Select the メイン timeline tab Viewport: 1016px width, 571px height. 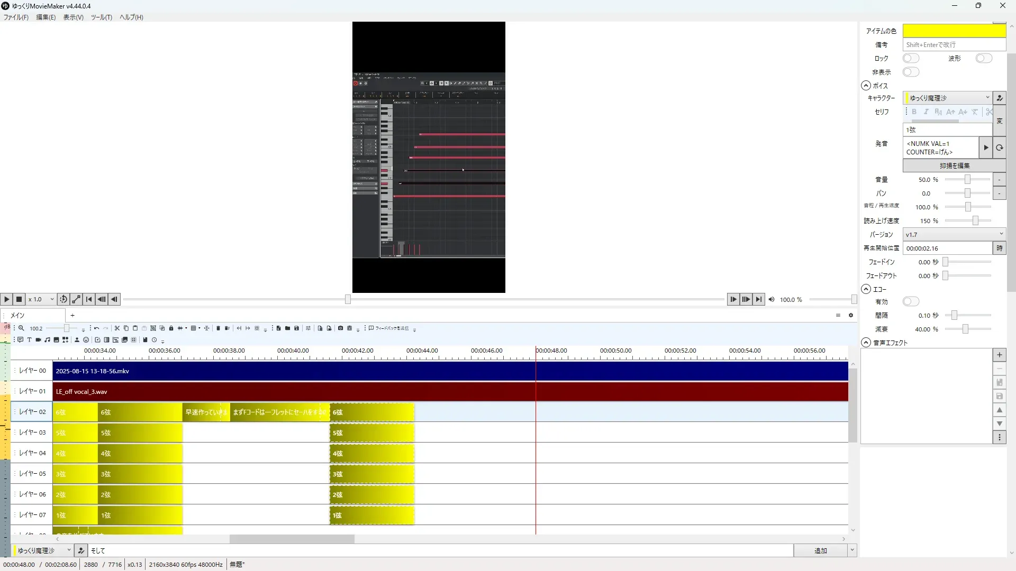click(x=18, y=316)
